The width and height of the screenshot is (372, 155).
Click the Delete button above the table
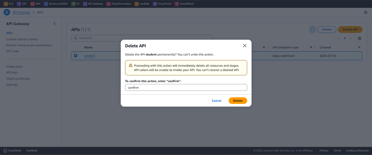pyautogui.click(x=327, y=29)
